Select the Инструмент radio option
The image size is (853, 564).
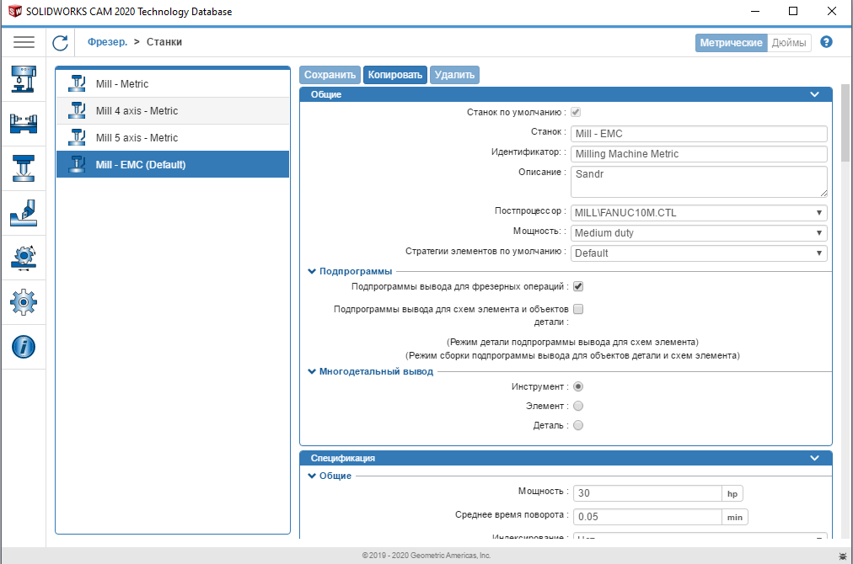point(578,386)
